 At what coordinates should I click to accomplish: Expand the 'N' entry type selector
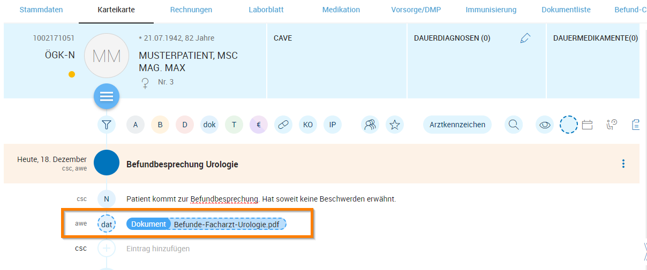coord(107,199)
